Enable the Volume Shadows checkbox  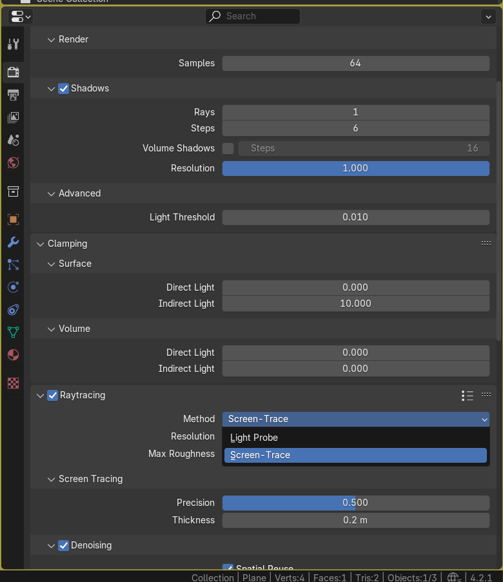coord(228,148)
